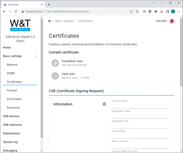Focus the State or province input field
183x153 pixels.
click(141, 146)
